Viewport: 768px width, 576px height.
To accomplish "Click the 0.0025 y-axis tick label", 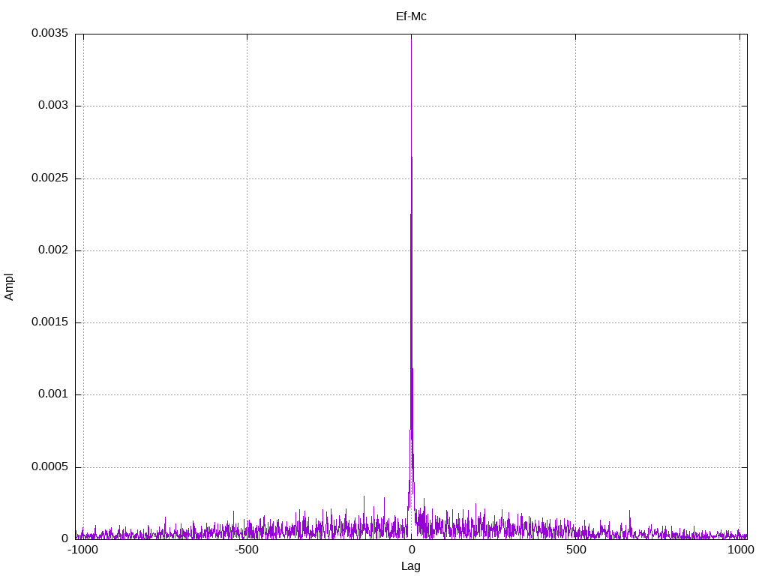I will tap(50, 178).
